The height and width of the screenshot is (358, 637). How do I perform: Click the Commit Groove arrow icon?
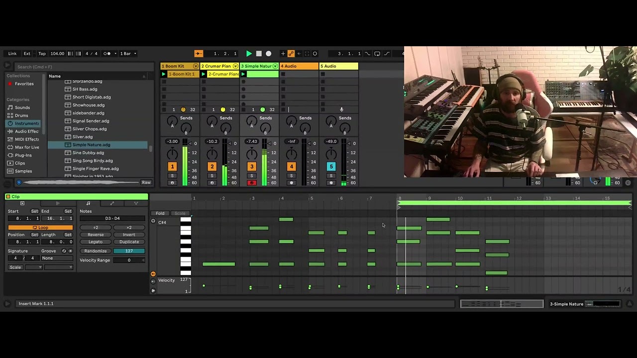(70, 251)
